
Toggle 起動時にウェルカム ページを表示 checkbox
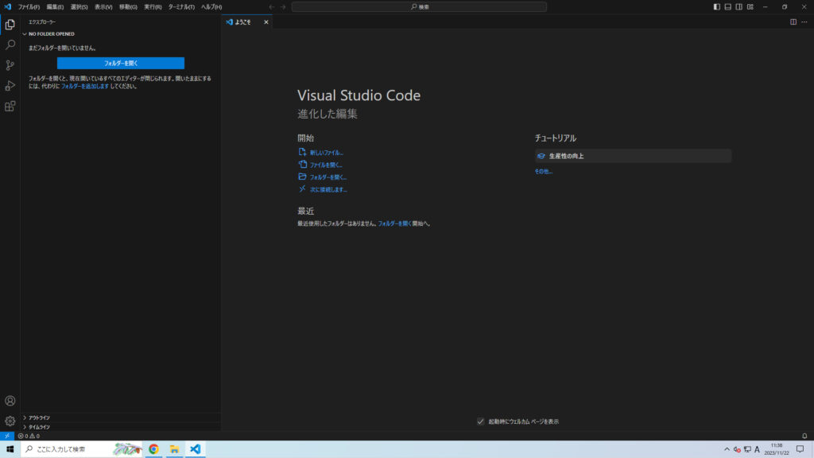(x=481, y=421)
